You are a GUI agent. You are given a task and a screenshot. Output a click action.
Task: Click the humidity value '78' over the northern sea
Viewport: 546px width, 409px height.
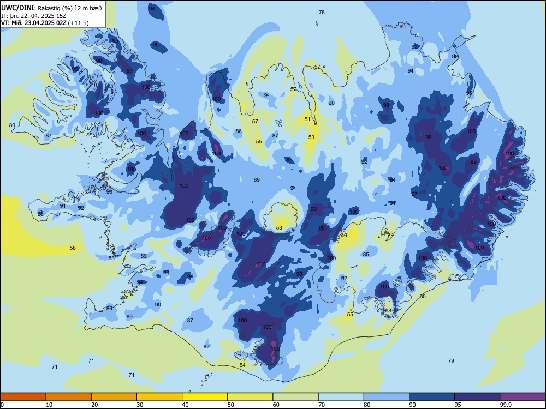click(x=322, y=12)
